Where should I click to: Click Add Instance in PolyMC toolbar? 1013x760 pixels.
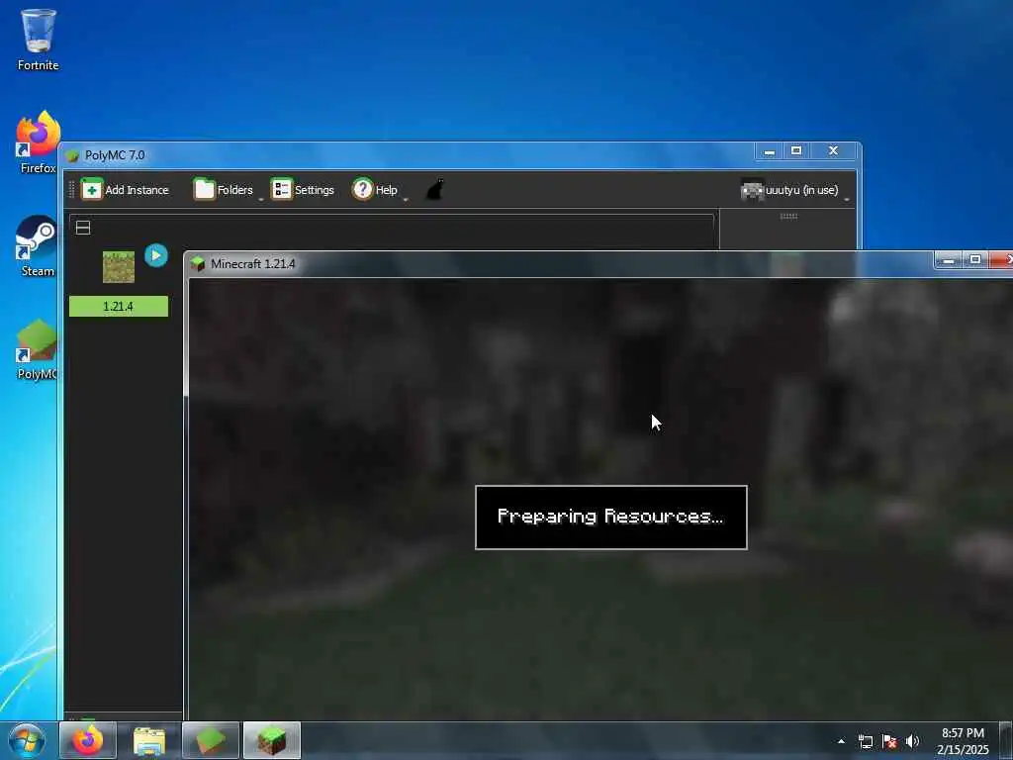coord(125,190)
